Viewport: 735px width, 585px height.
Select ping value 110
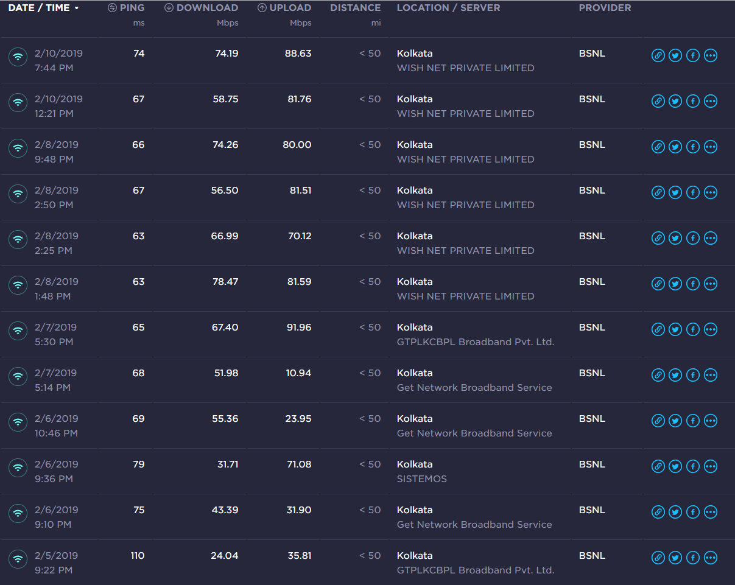coord(138,556)
